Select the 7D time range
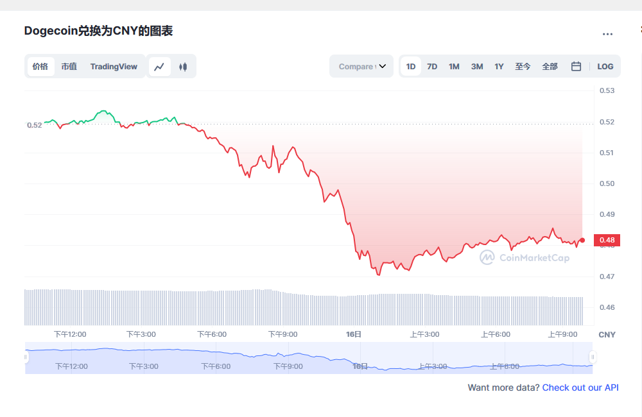642x417 pixels. coord(432,66)
